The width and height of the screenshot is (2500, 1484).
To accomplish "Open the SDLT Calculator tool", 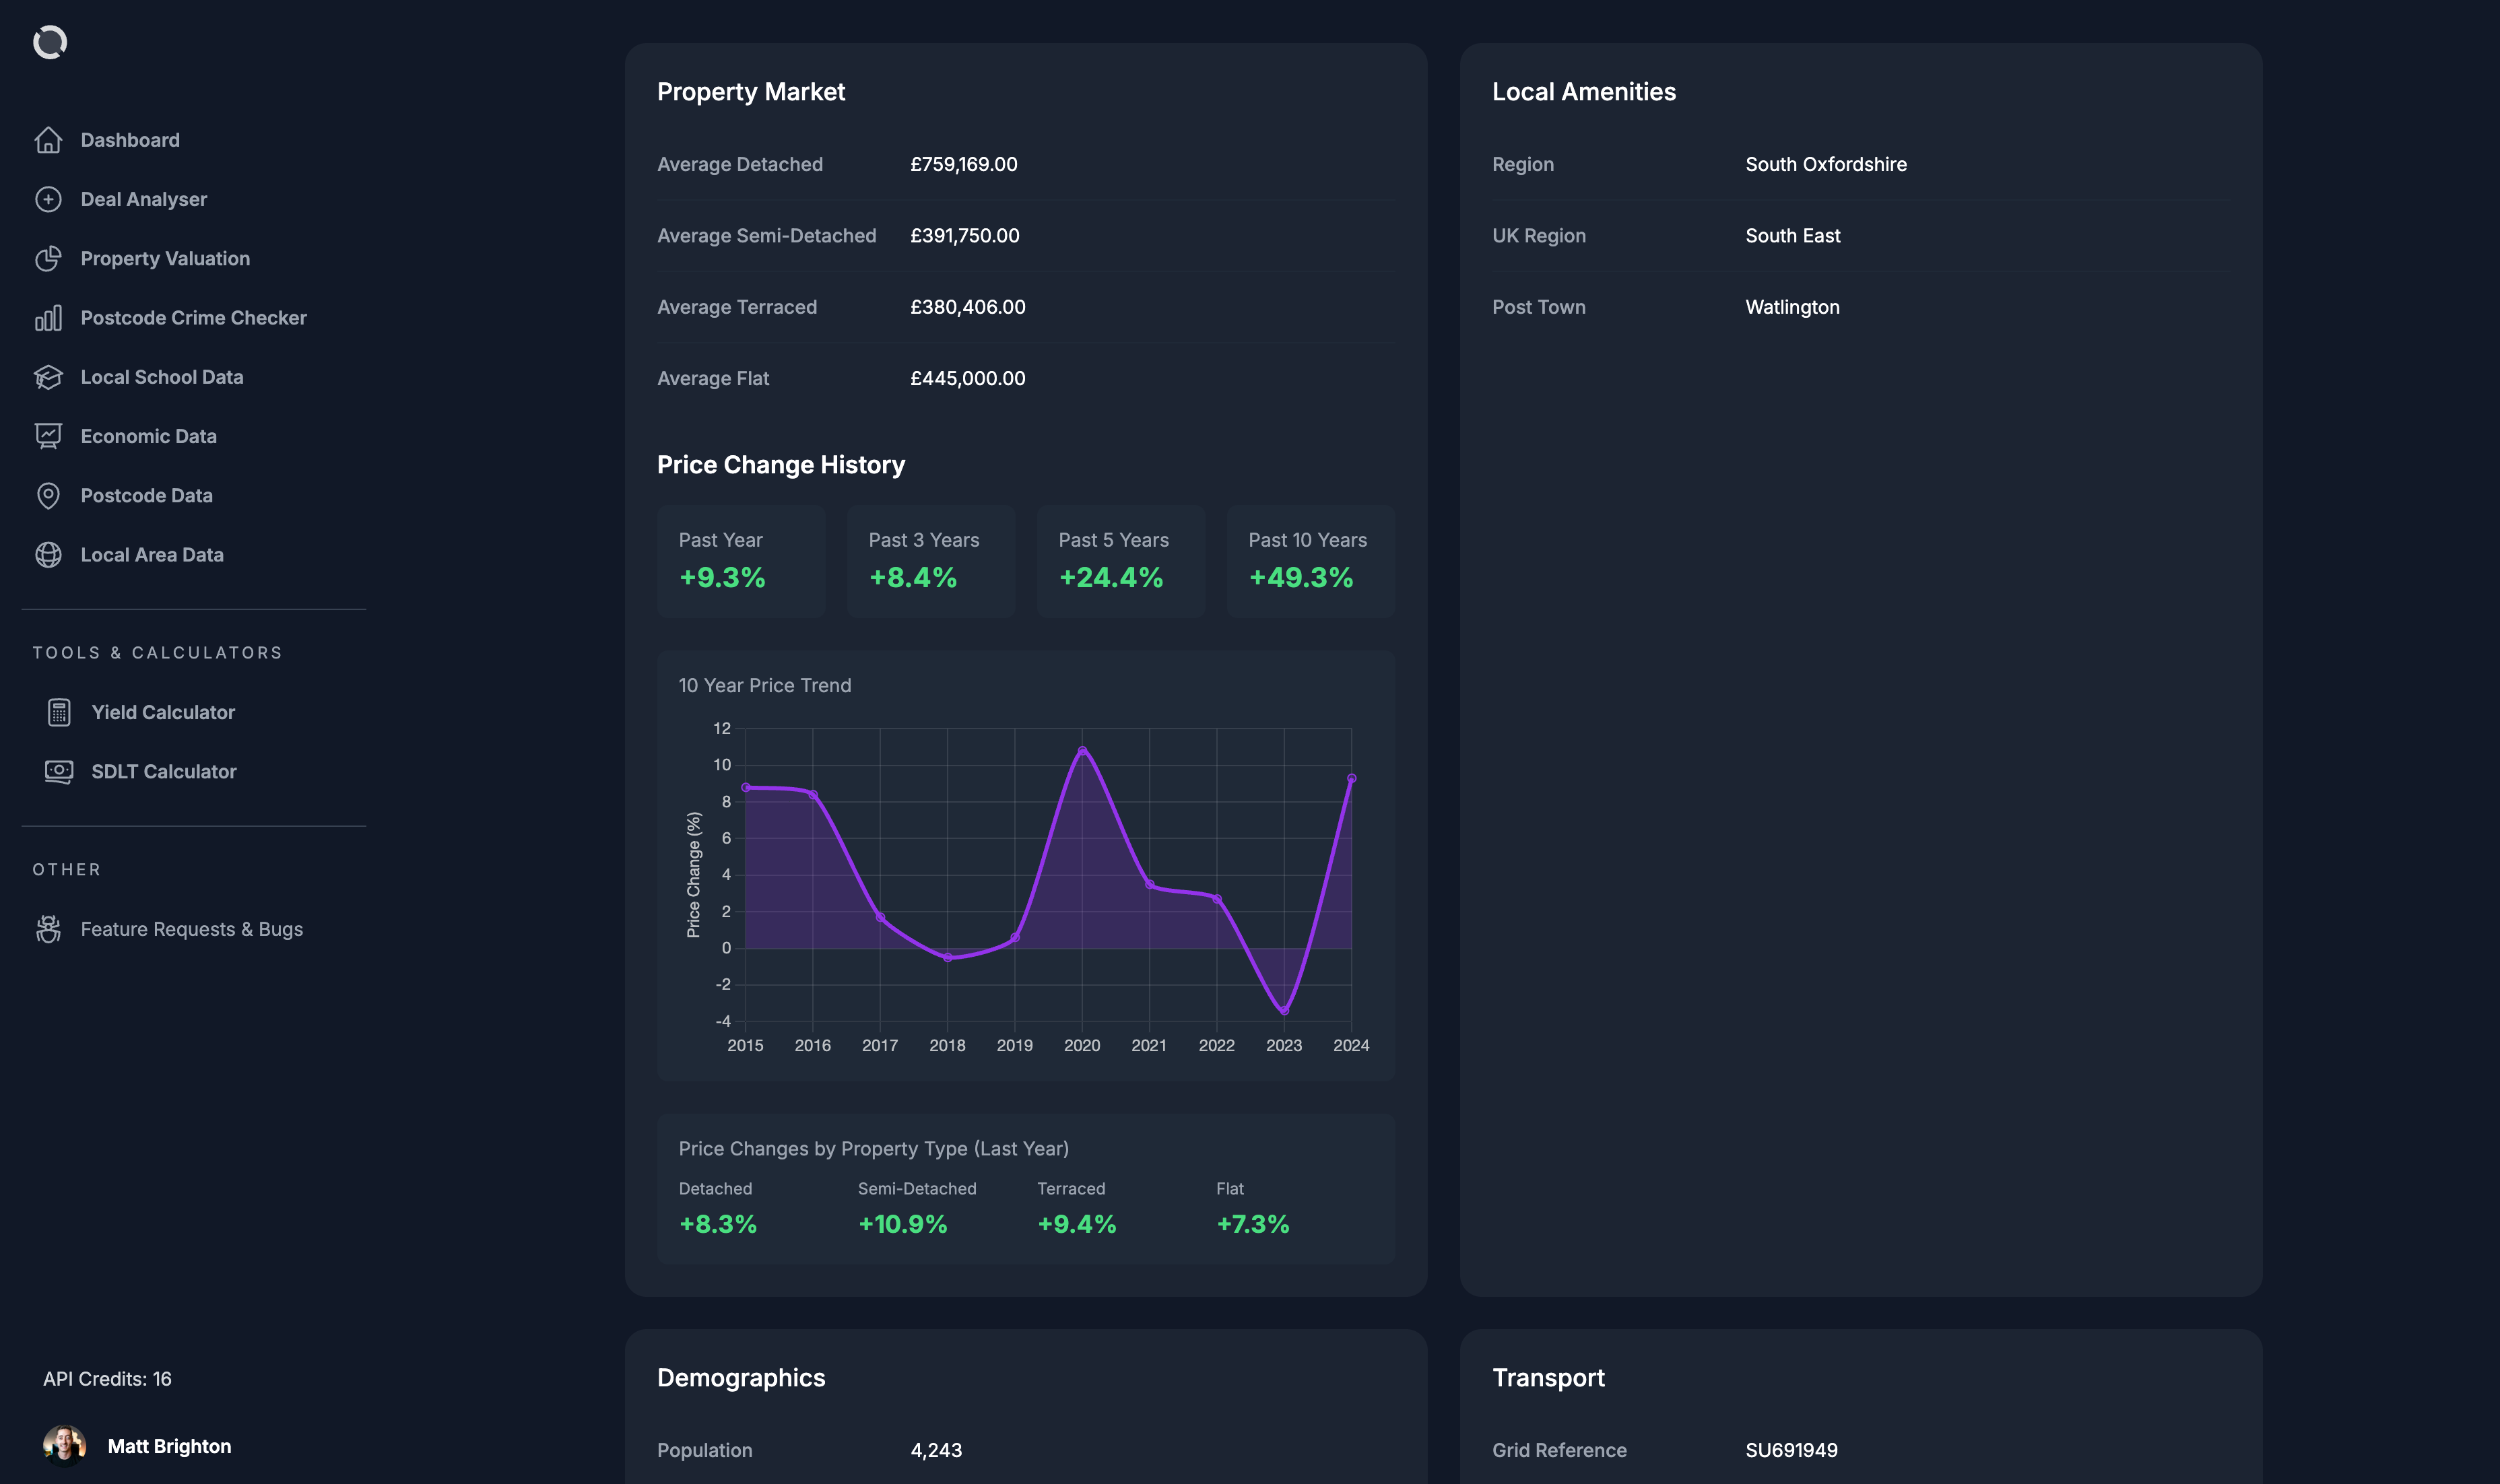I will tap(164, 772).
